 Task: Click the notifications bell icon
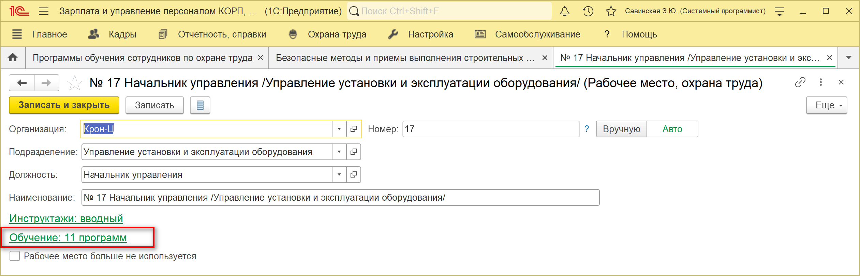[x=565, y=11]
